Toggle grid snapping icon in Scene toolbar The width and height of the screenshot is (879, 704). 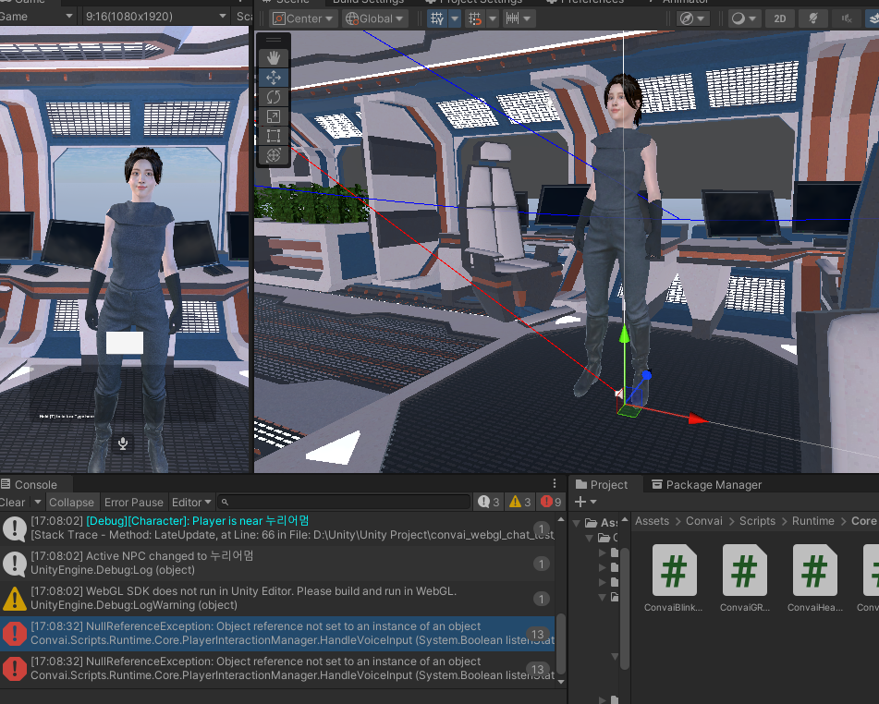point(475,18)
